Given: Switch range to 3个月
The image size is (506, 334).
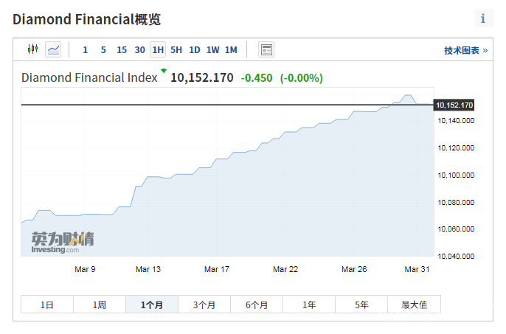Looking at the screenshot, I should (204, 305).
